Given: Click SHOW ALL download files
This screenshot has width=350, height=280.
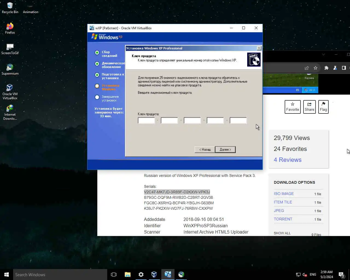Looking at the screenshot, I should (x=282, y=233).
